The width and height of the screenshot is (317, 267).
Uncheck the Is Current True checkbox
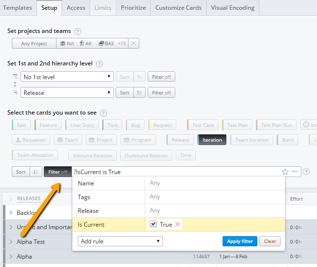153,224
